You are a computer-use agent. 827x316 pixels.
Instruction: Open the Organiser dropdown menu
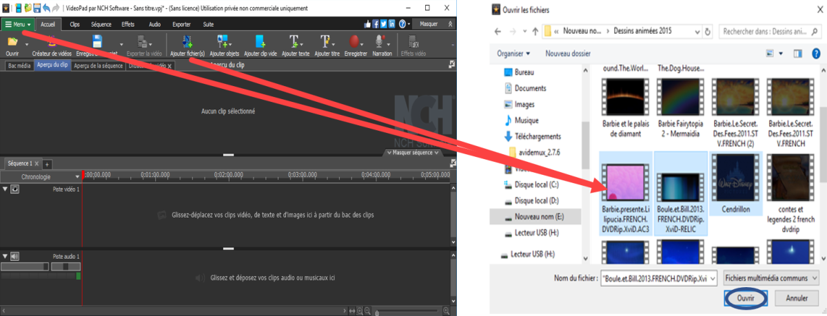click(514, 53)
